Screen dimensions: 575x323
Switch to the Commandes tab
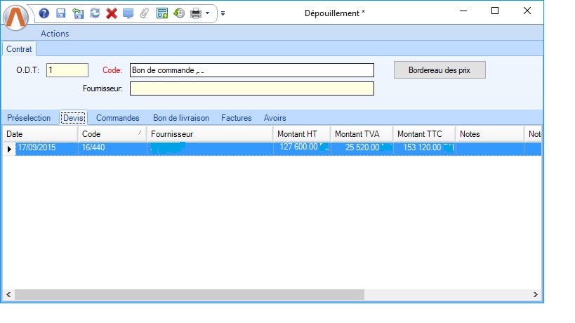coord(117,118)
